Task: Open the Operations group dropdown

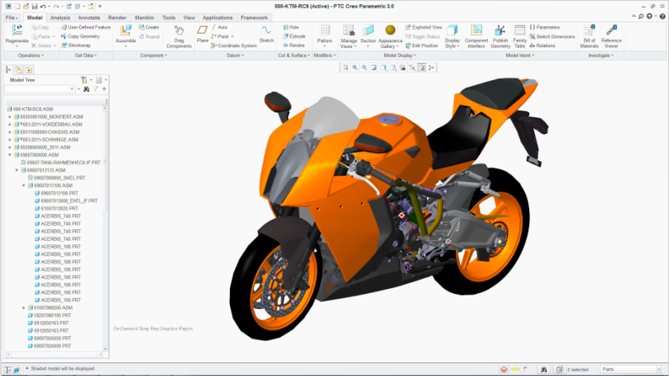Action: pyautogui.click(x=30, y=56)
